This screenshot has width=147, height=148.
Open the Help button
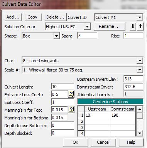(x=131, y=142)
